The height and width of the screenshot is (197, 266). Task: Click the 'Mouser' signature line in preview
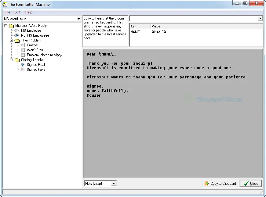[94, 95]
